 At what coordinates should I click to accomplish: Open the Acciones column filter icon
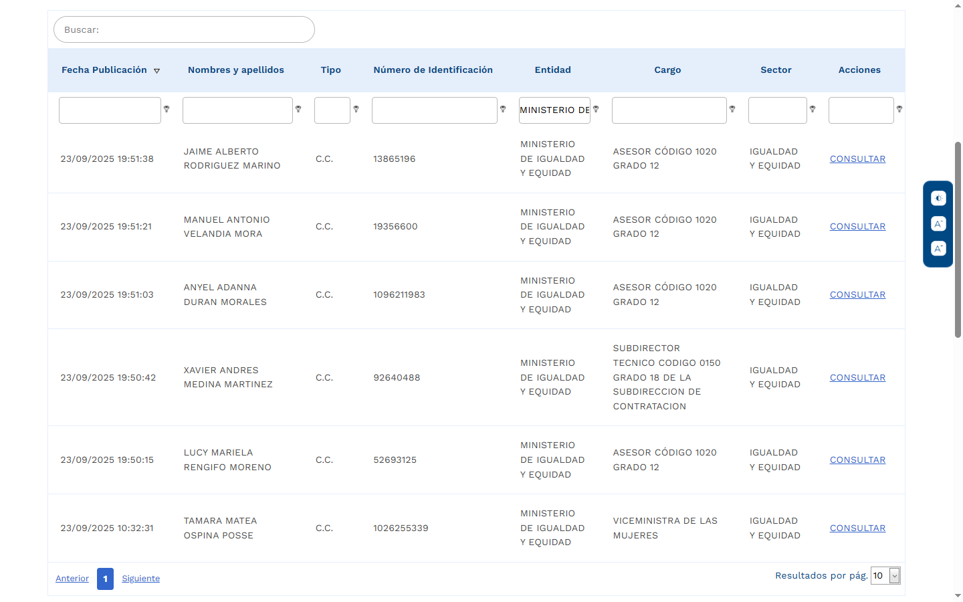(x=899, y=109)
